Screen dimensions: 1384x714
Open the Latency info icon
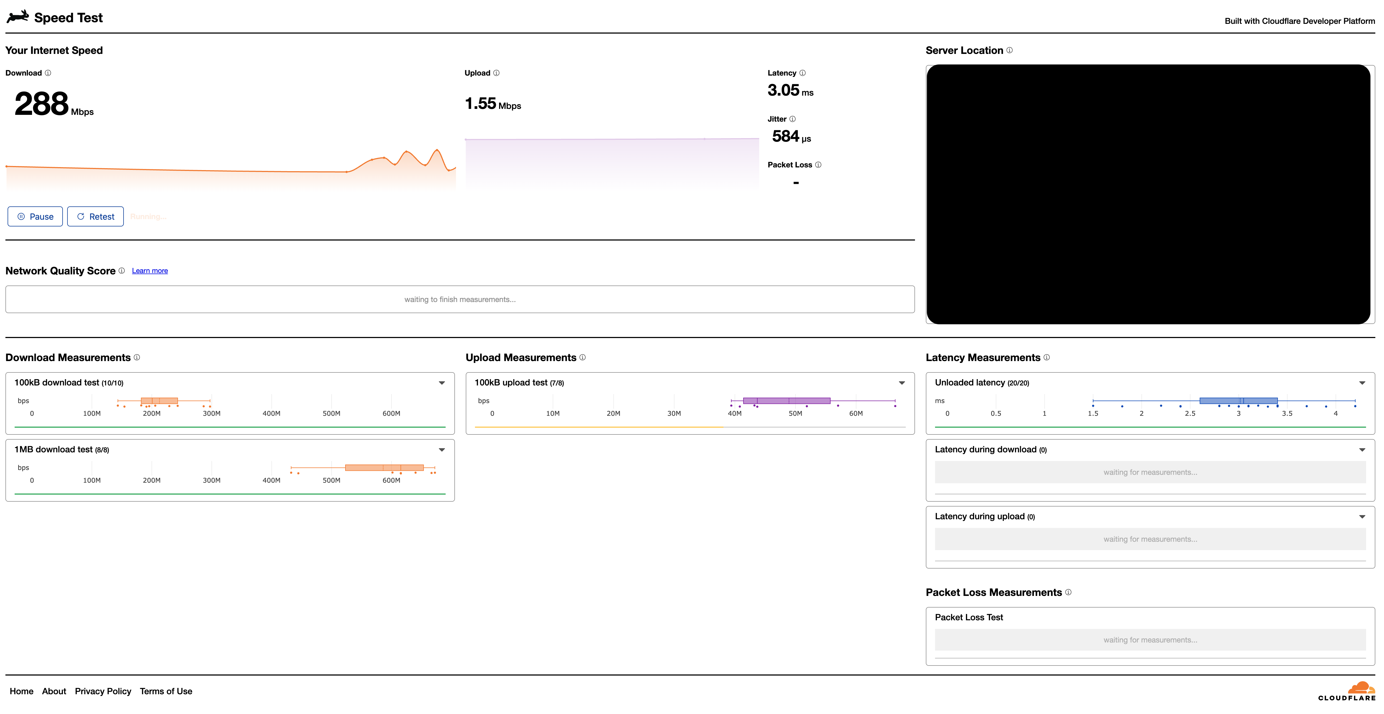click(x=803, y=73)
